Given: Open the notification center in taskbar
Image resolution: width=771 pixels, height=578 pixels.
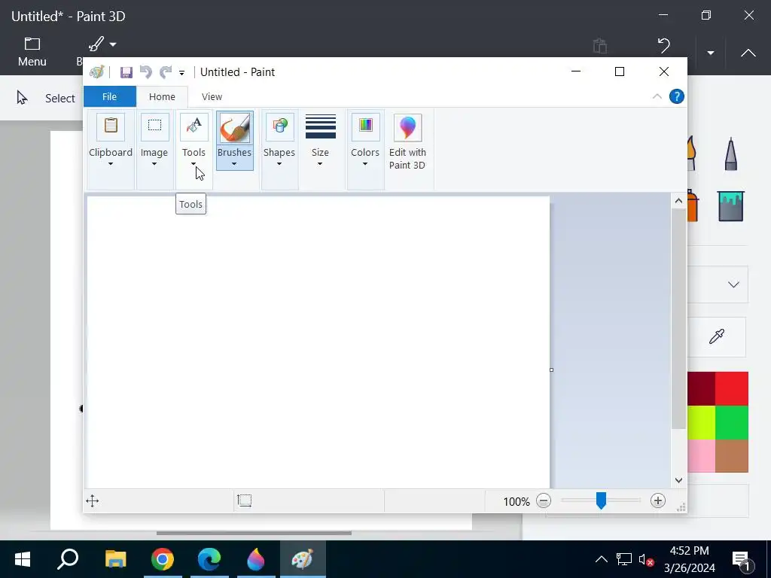Looking at the screenshot, I should click(x=742, y=560).
